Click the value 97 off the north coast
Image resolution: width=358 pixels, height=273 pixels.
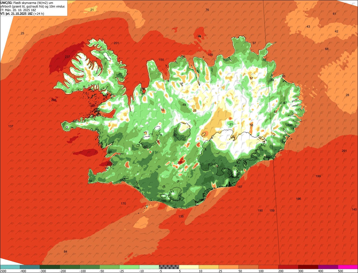click(254, 43)
